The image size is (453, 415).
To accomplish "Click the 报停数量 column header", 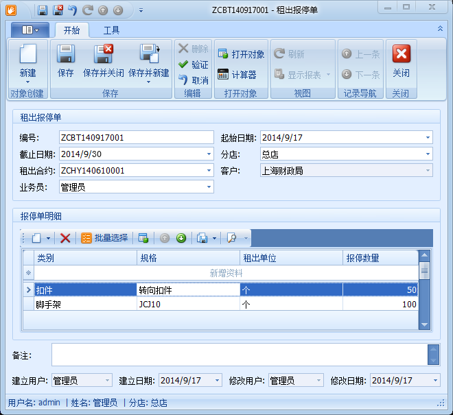I will 381,258.
